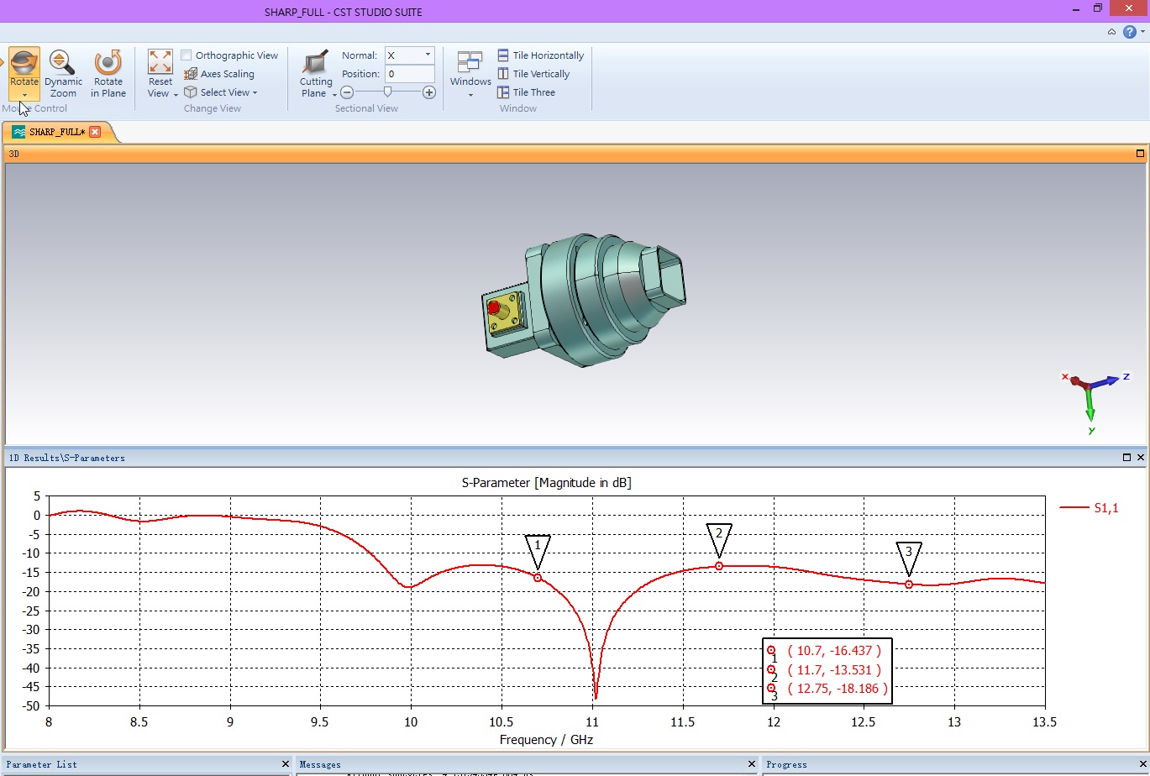This screenshot has height=776, width=1150.
Task: Tile windows vertically
Action: (x=533, y=74)
